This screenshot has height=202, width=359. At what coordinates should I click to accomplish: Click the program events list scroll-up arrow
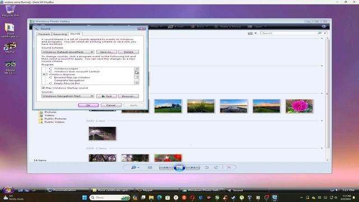[136, 68]
